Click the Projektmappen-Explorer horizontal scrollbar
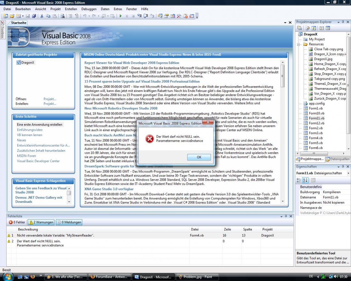The image size is (351, 281). coord(321,153)
